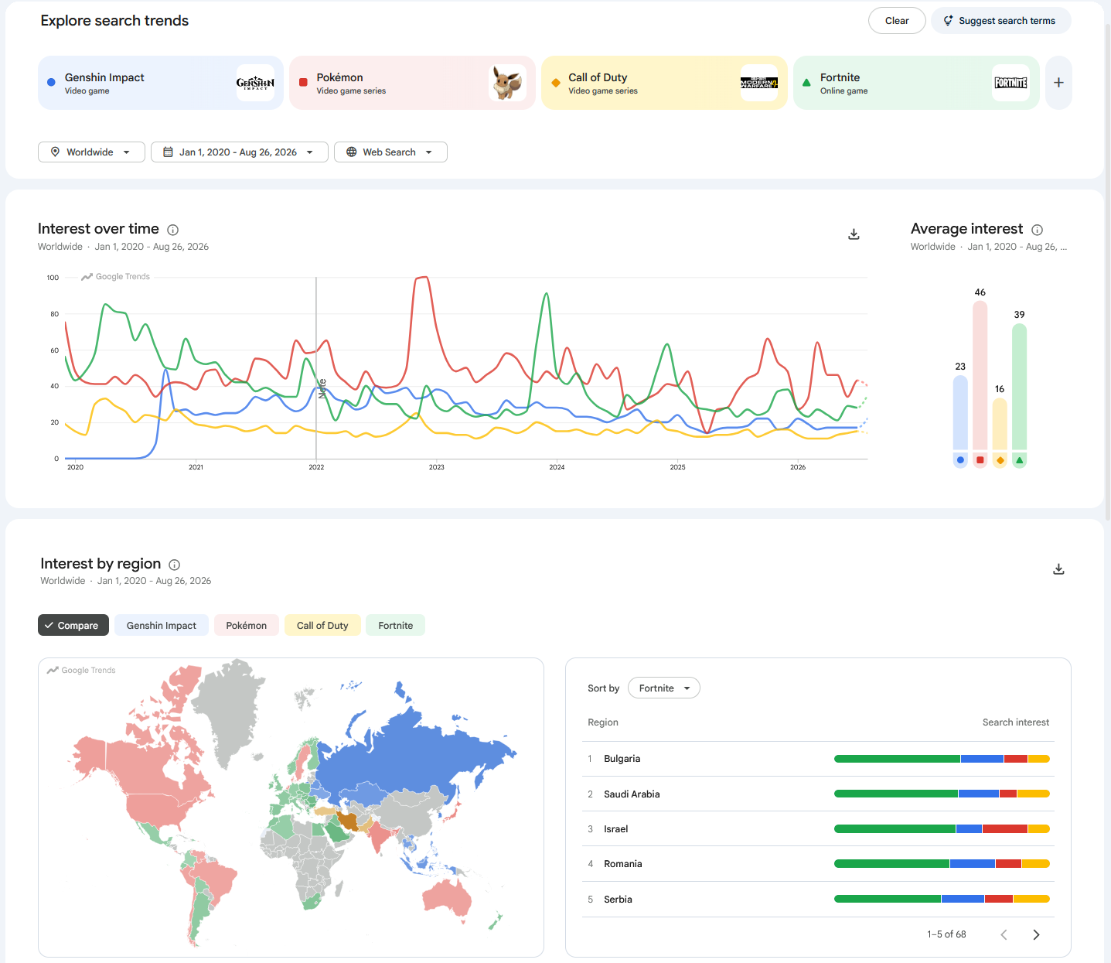This screenshot has width=1111, height=963.
Task: Click the Serbia region row
Action: (818, 900)
